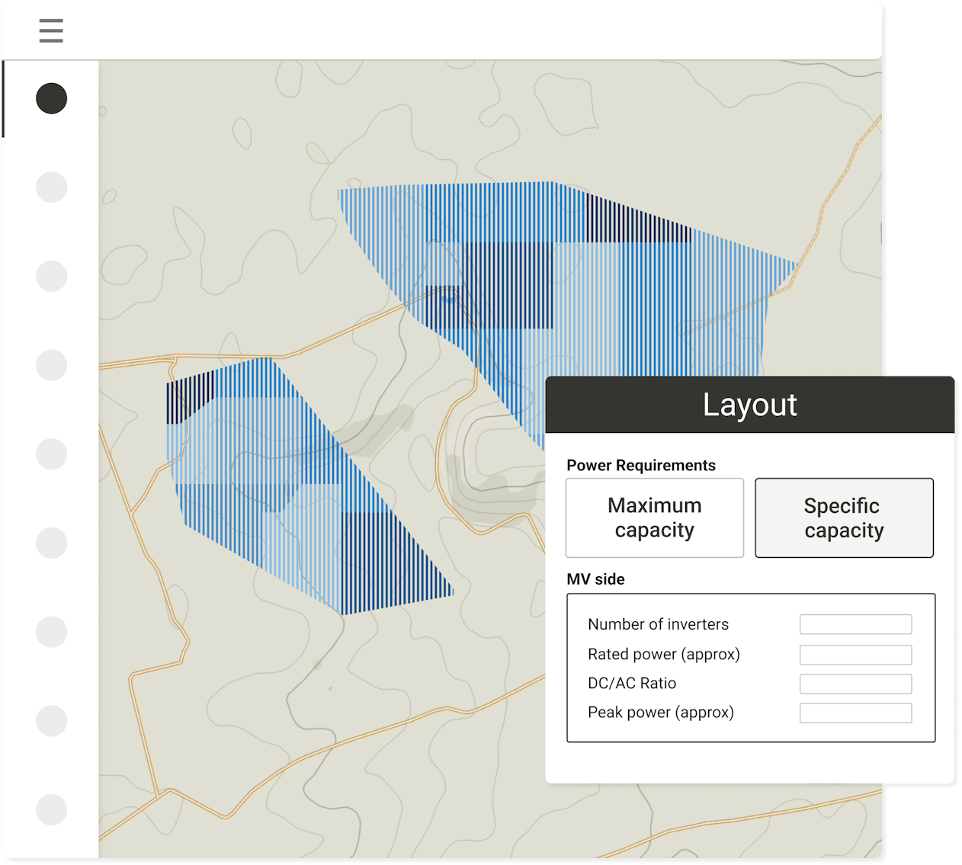The image size is (962, 865).
Task: Open the hamburger menu
Action: tap(51, 30)
